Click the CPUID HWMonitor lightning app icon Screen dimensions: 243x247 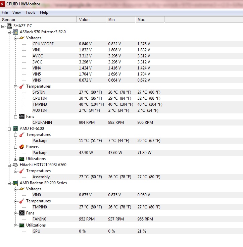click(2, 4)
